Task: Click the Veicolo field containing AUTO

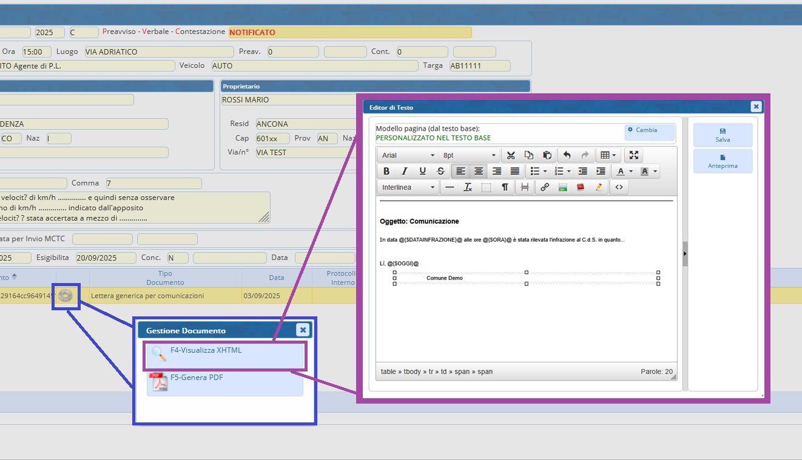Action: point(314,66)
